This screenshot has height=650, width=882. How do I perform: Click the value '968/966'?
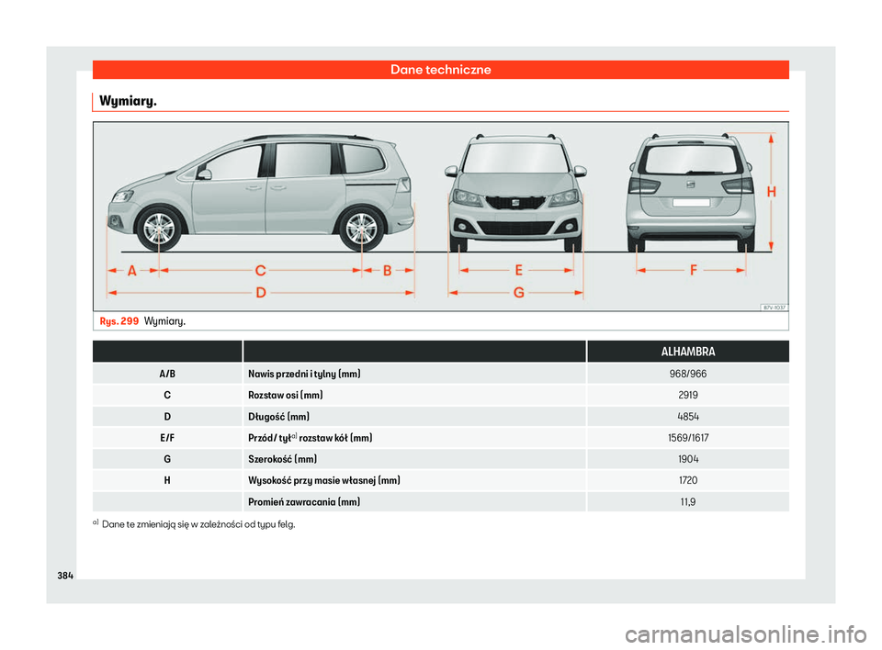pos(688,374)
